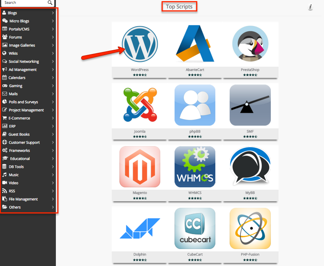
Task: Open the Others category
Action: [x=28, y=207]
